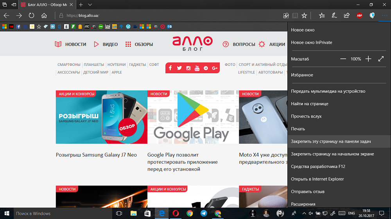Click the blog.allo.ua address bar
Screen dimensions: 391x219
pyautogui.click(x=170, y=16)
